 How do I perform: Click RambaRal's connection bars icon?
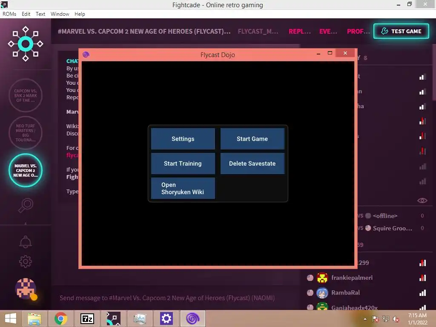click(x=422, y=293)
